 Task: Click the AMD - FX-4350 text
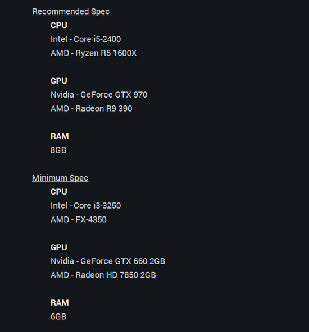point(79,220)
